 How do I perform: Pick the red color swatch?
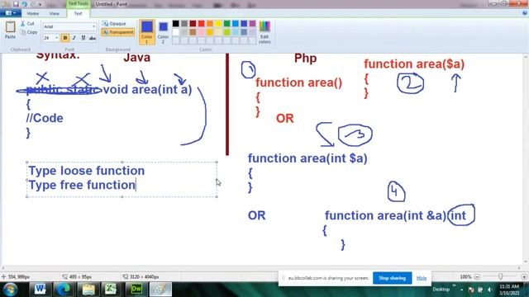pyautogui.click(x=202, y=24)
